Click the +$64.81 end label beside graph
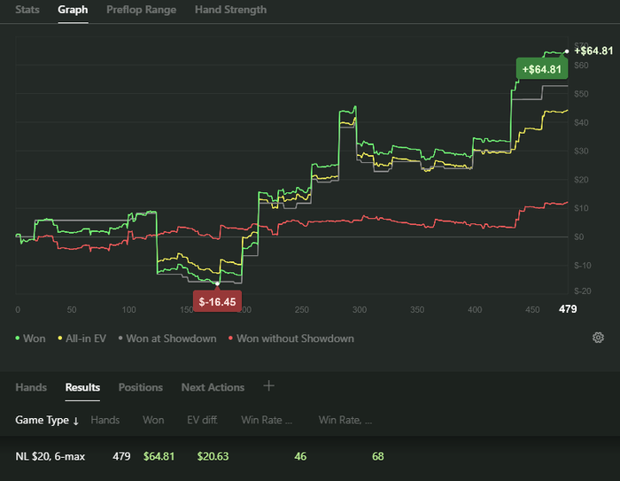Image resolution: width=620 pixels, height=481 pixels. (x=593, y=50)
